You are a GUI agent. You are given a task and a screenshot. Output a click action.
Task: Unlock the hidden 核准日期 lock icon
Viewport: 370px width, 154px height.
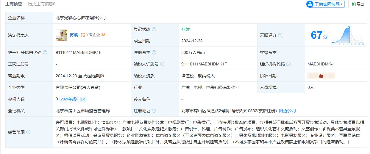(x=321, y=76)
